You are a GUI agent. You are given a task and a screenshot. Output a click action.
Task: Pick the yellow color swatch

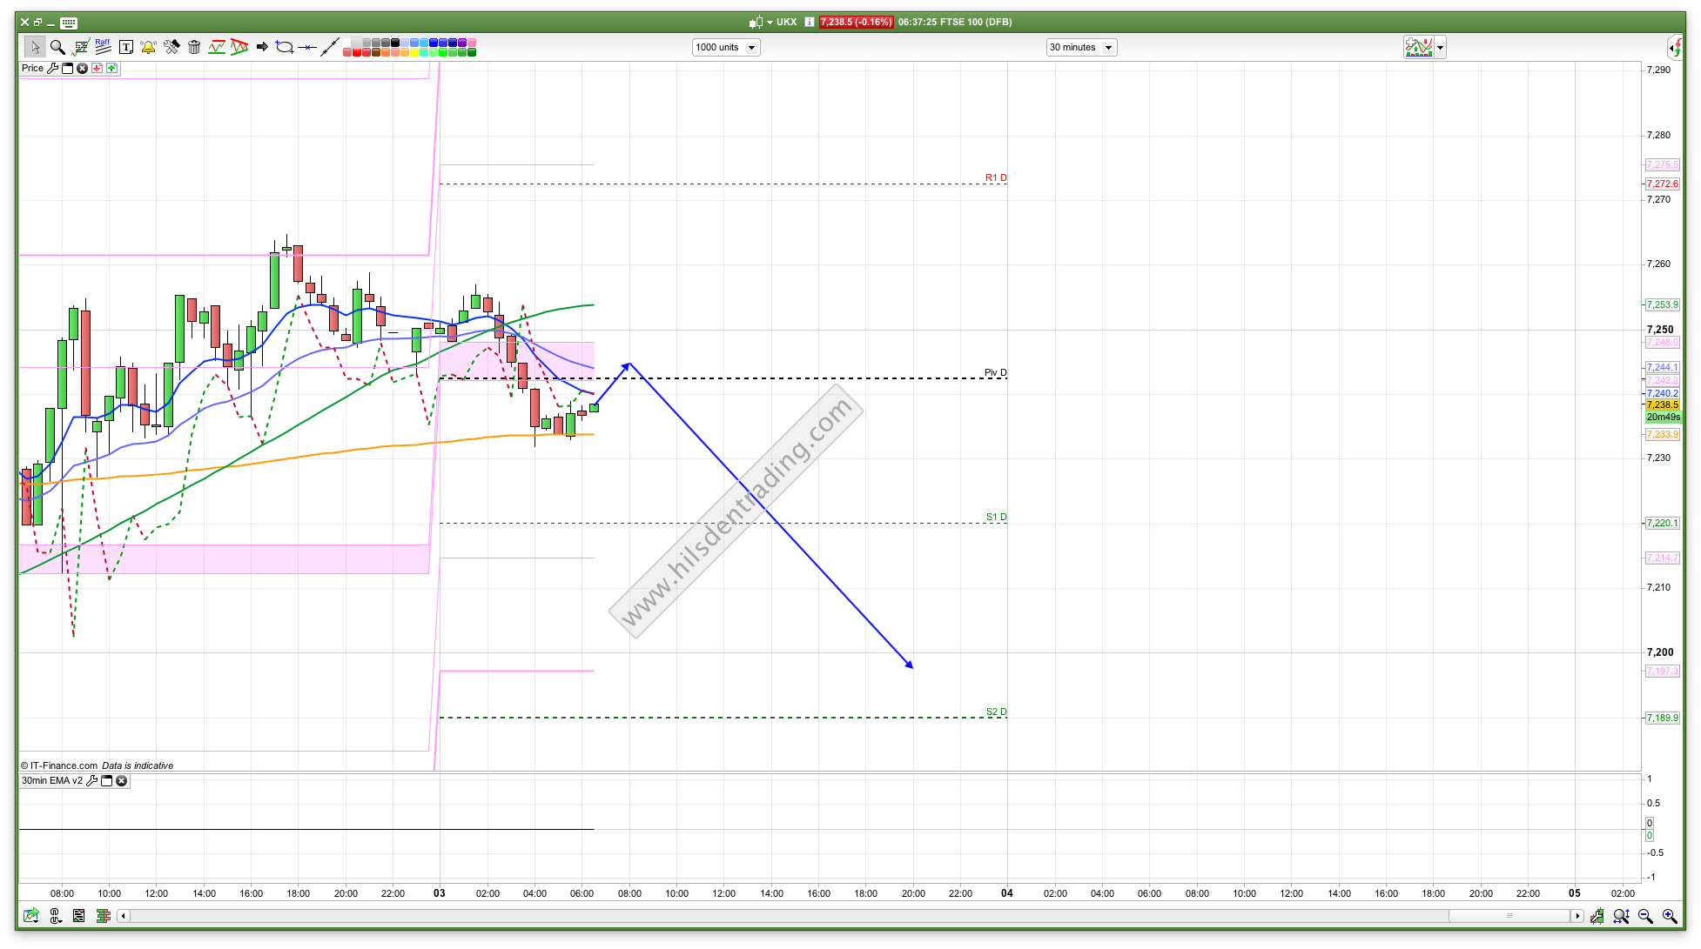414,52
